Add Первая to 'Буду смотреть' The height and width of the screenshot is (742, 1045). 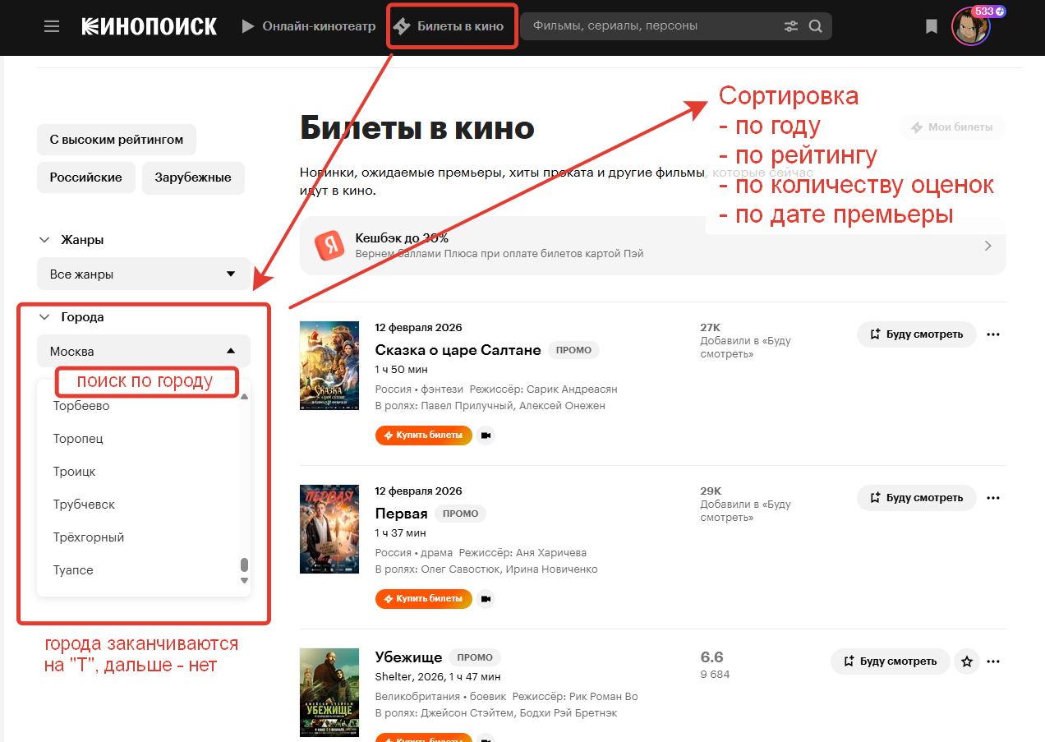click(916, 498)
